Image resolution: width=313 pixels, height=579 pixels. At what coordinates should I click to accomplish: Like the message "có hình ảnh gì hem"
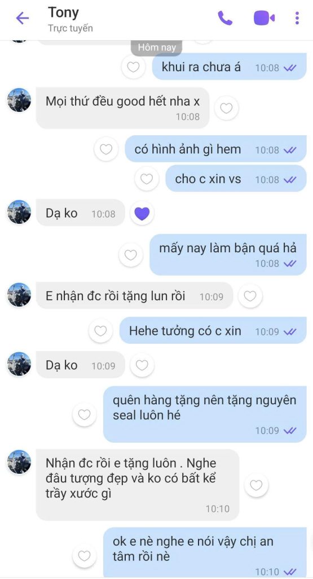pos(106,149)
